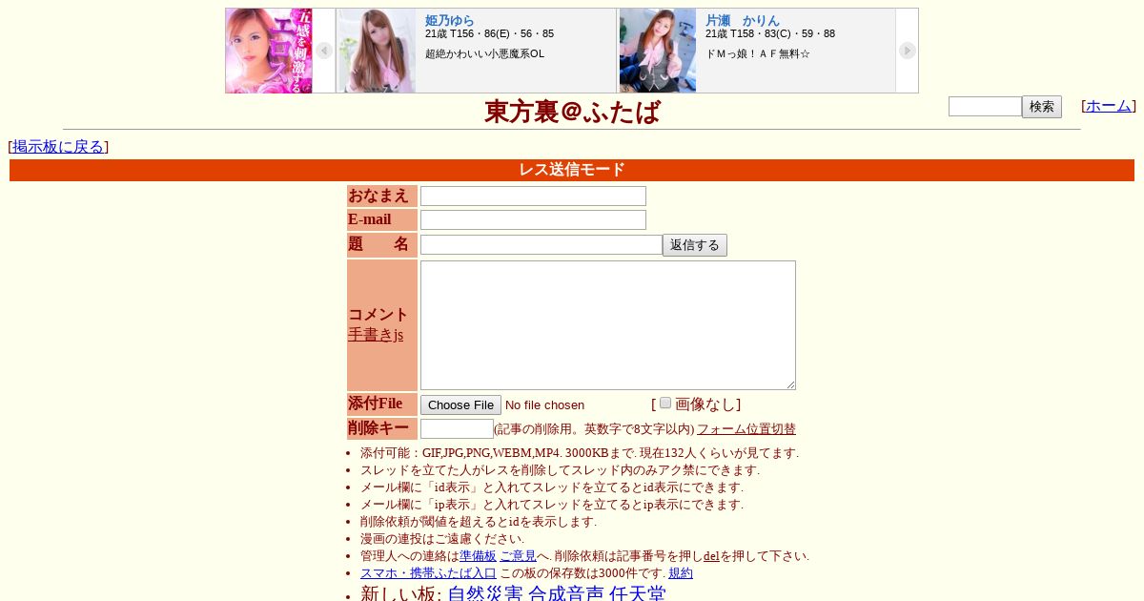Screen dimensions: 1144x601
Task: Open the 姫乃ゆら name link
Action: (x=450, y=20)
